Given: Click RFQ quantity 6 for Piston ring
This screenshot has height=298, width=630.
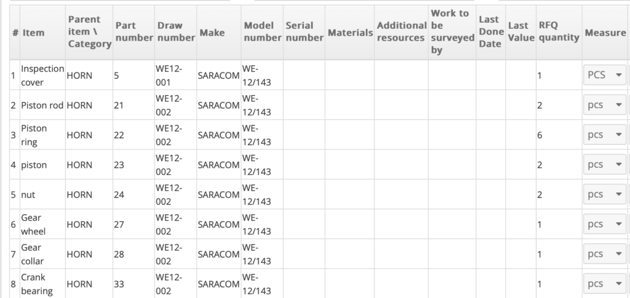Looking at the screenshot, I should point(540,135).
